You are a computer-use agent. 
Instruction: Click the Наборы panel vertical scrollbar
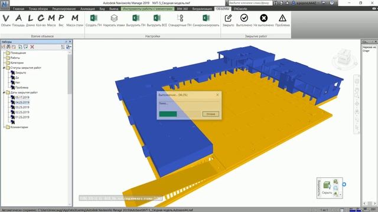(70, 75)
